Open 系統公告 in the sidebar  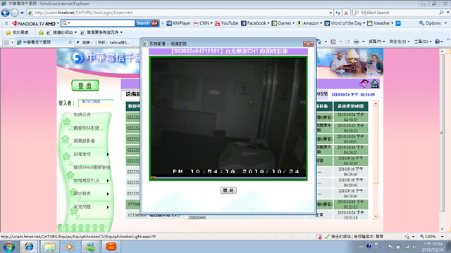click(82, 115)
